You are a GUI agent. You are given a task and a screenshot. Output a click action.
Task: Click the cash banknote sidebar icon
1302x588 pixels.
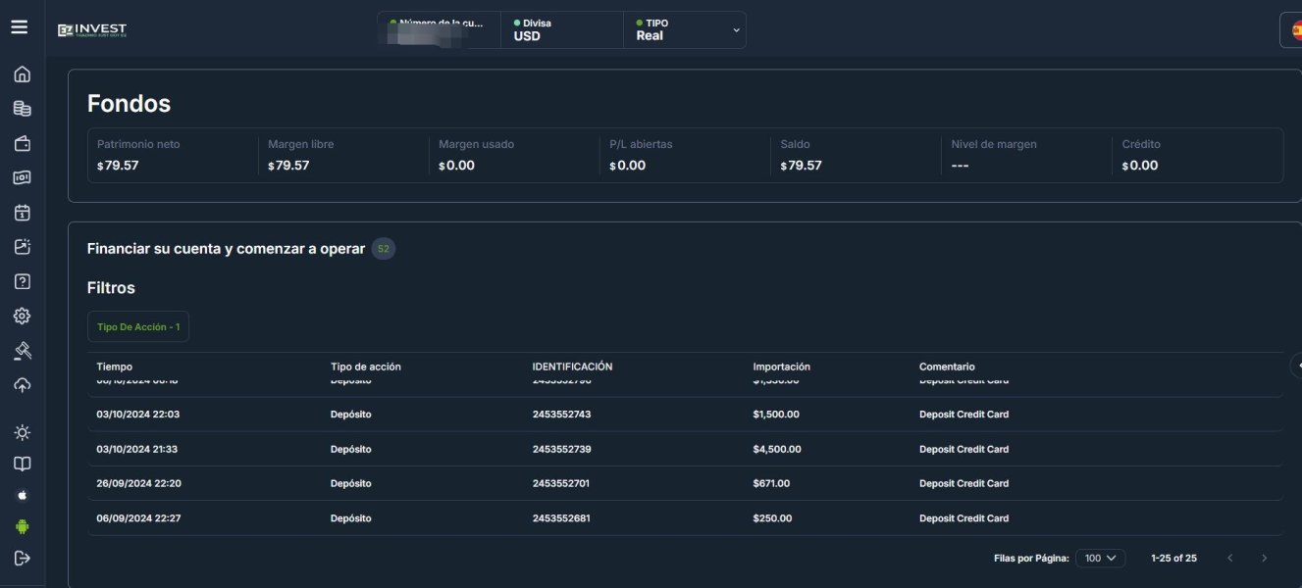point(22,177)
